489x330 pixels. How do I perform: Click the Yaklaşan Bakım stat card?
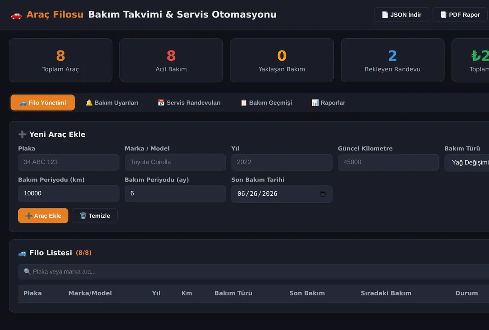[x=282, y=60]
